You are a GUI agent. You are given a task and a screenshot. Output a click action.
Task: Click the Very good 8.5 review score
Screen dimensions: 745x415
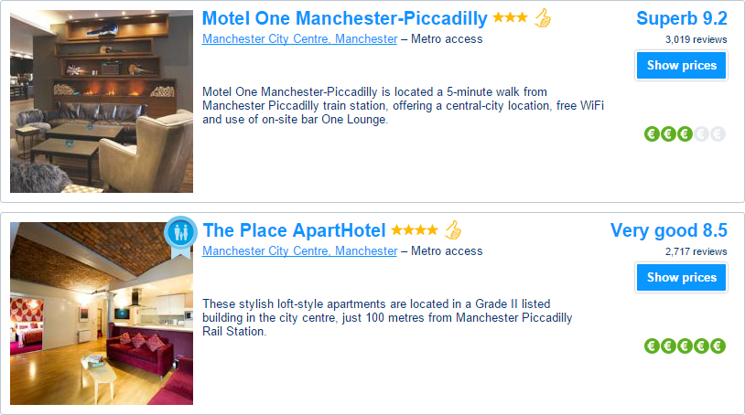point(668,230)
